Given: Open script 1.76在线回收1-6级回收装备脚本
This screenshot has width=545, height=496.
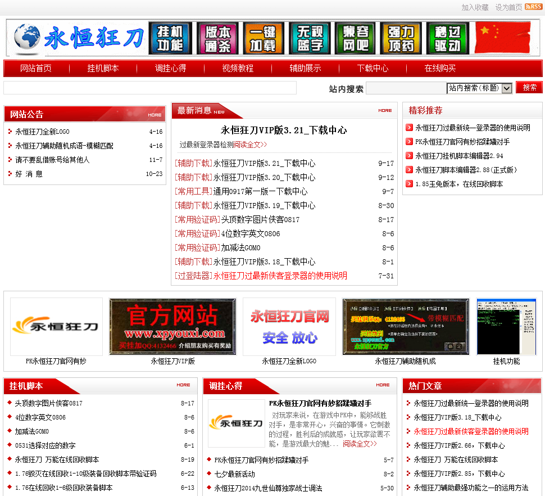Looking at the screenshot, I should 63,488.
